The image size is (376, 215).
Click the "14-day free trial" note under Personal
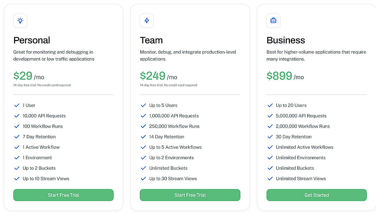pos(42,85)
